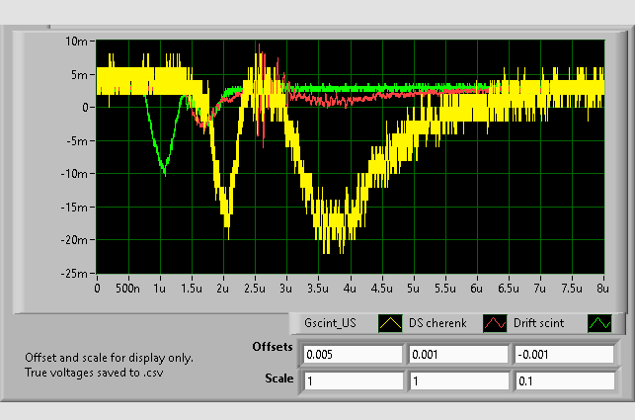Select the Drift scint legend label
This screenshot has height=420, width=635.
pos(540,323)
